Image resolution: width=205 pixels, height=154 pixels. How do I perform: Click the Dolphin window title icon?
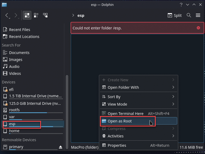pos(4,5)
